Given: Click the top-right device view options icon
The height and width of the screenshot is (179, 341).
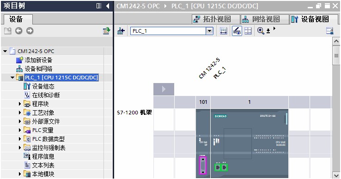Looking at the screenshot, I should click(330, 31).
